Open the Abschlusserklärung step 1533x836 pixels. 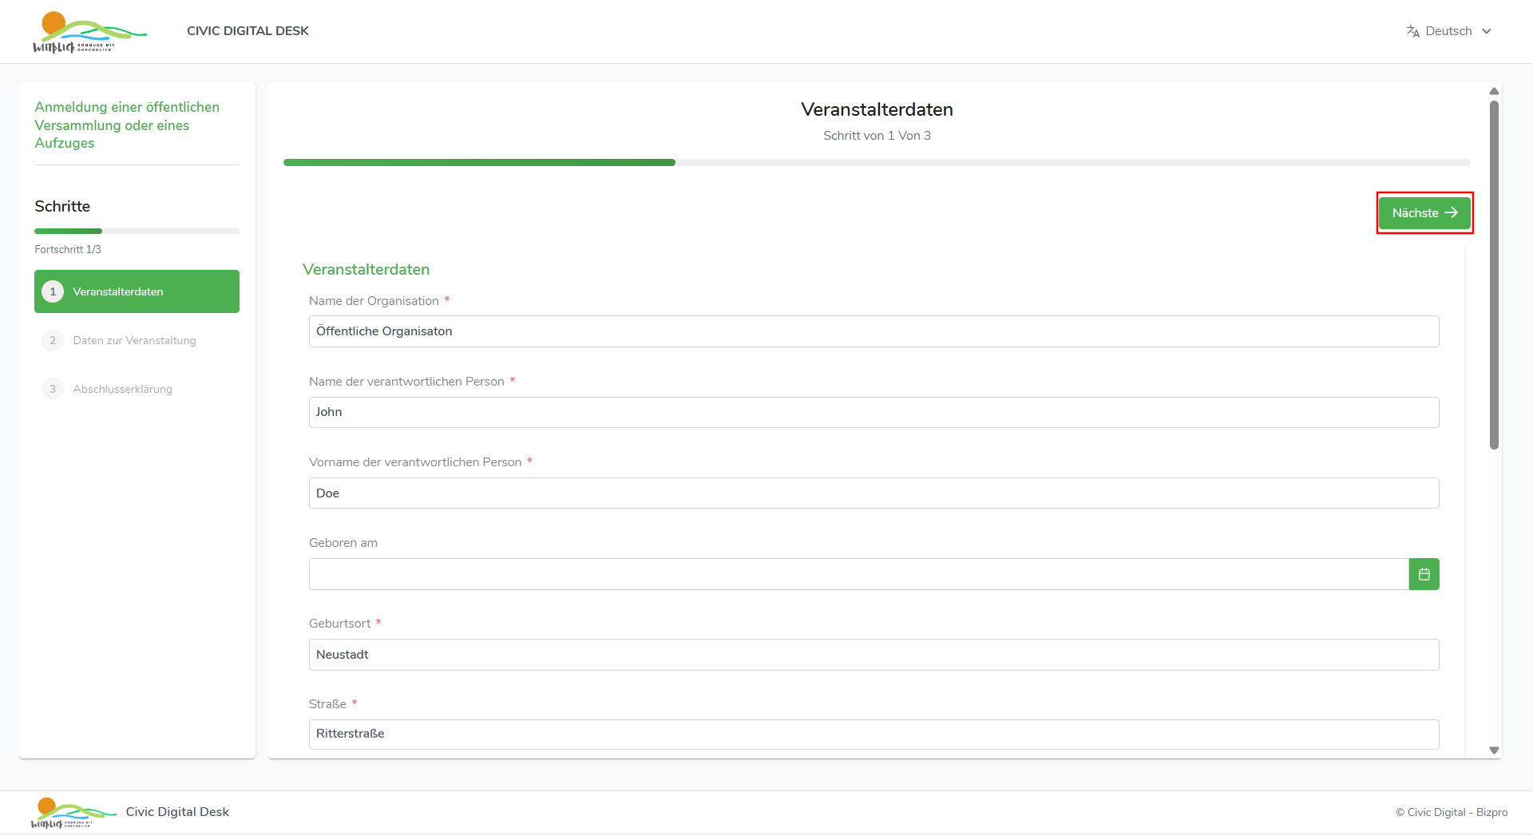123,389
